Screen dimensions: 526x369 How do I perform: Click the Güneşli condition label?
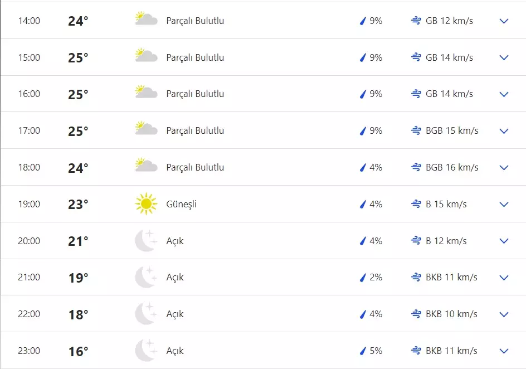click(182, 204)
